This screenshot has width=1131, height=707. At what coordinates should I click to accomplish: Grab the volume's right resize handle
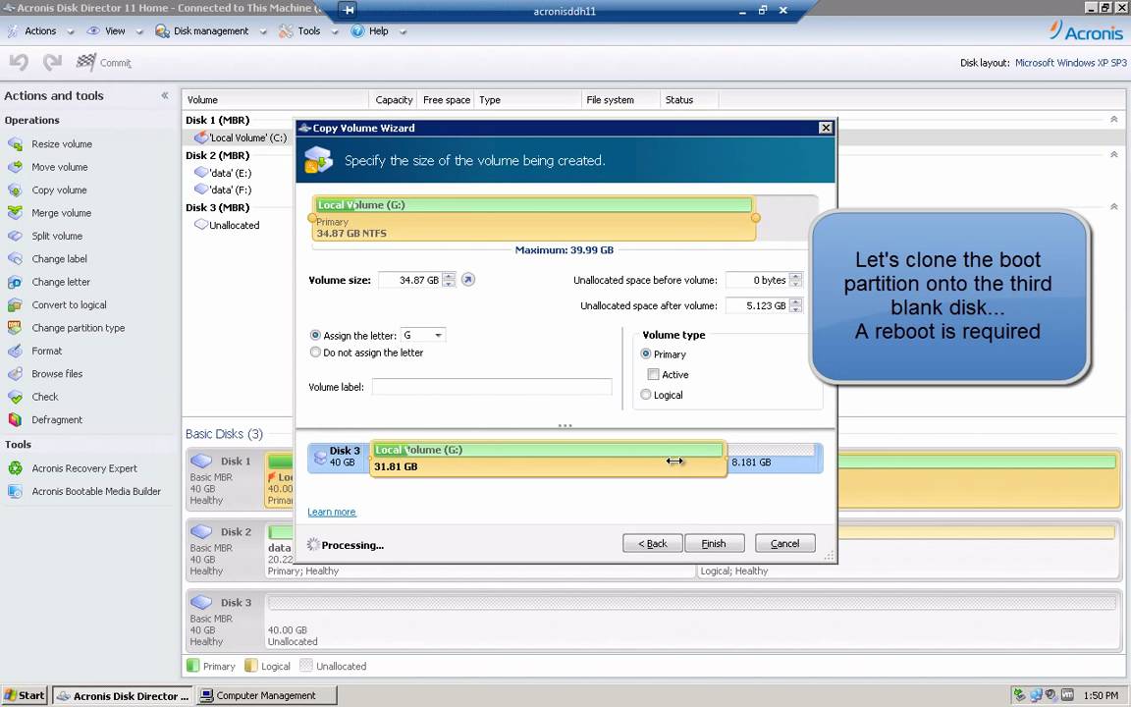(755, 218)
